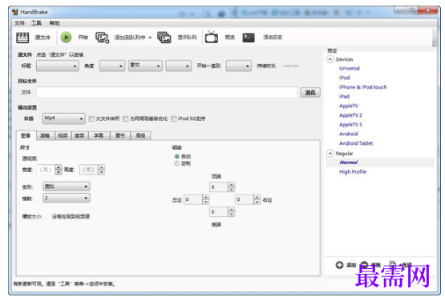Viewport: 445px width, 301px height.
Task: Open the Angle dropdown
Action: pos(112,66)
